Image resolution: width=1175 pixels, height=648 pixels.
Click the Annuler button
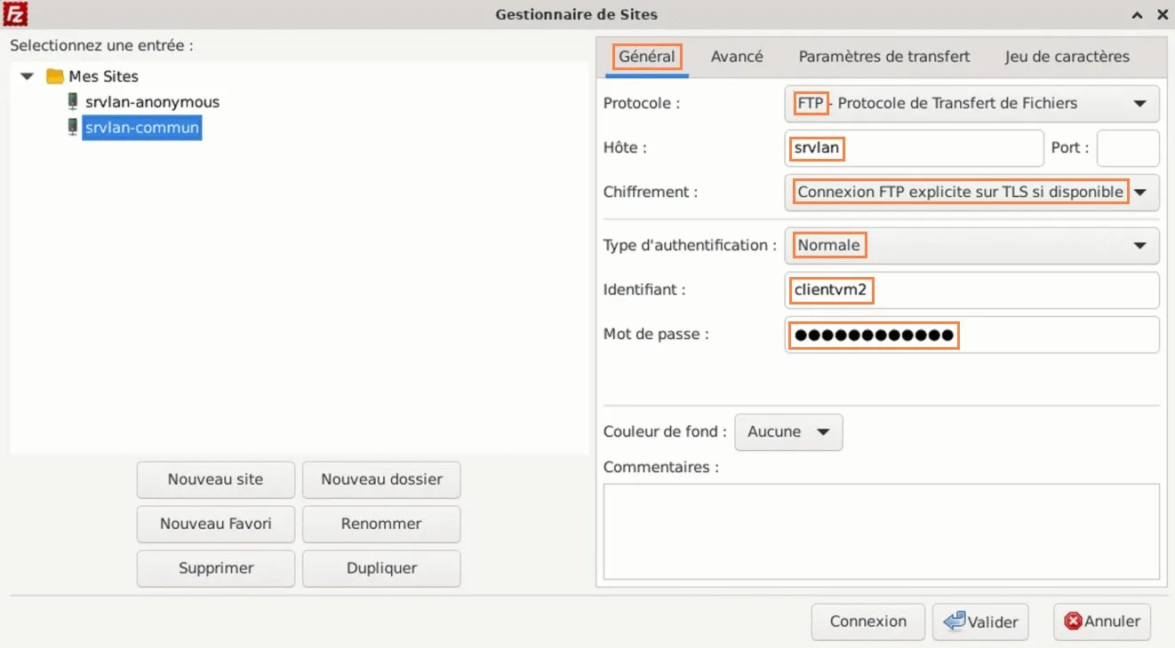[x=1102, y=621]
